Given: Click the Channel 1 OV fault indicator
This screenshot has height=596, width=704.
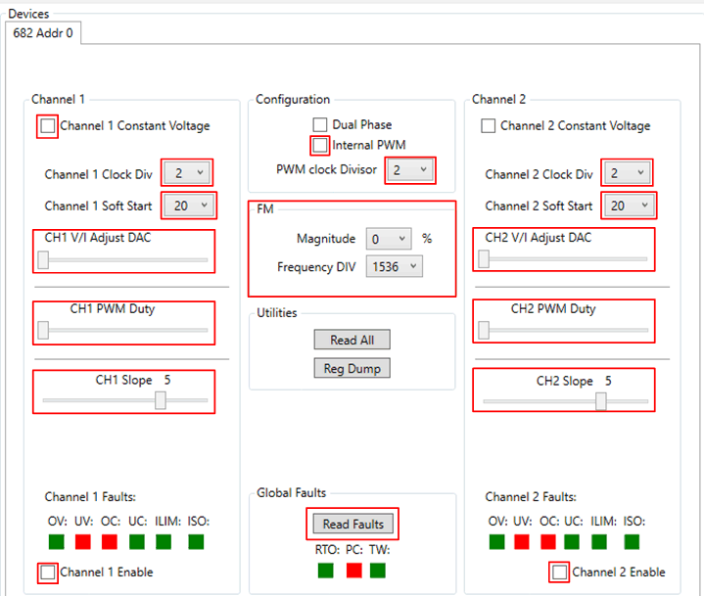Looking at the screenshot, I should coord(57,541).
